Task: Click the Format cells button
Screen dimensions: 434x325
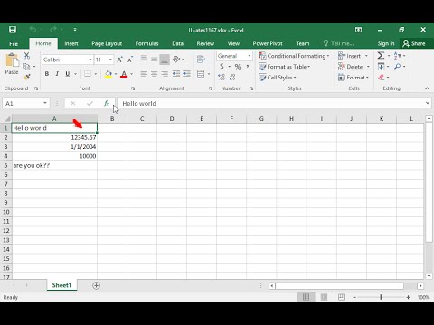Action: point(354,78)
